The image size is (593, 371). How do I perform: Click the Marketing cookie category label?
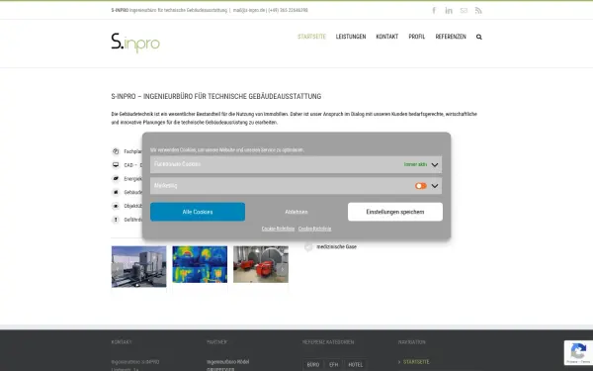[165, 186]
